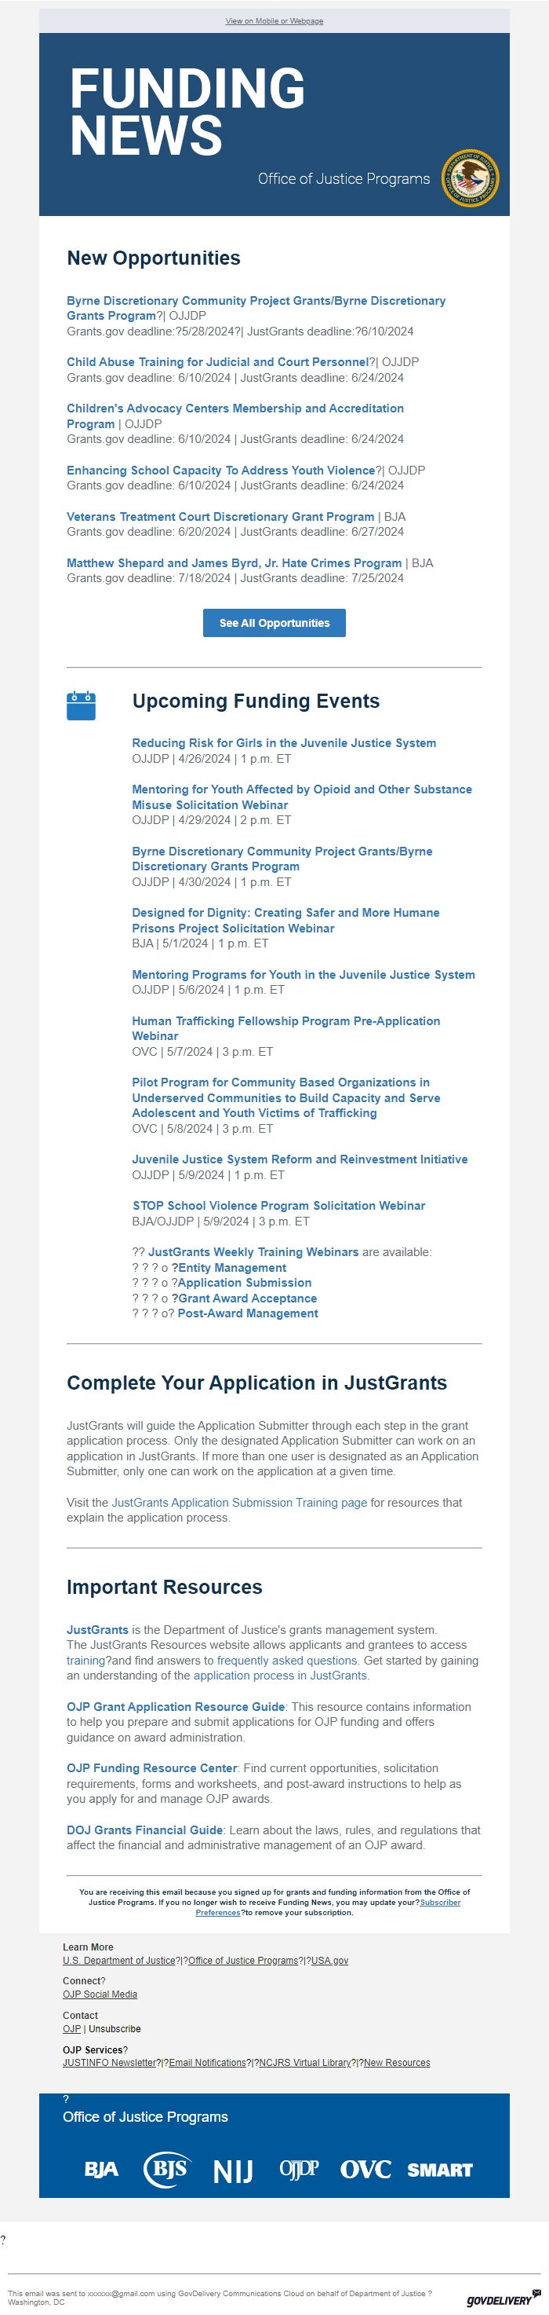Open frequently asked questions link
The image size is (549, 2315).
287,1661
